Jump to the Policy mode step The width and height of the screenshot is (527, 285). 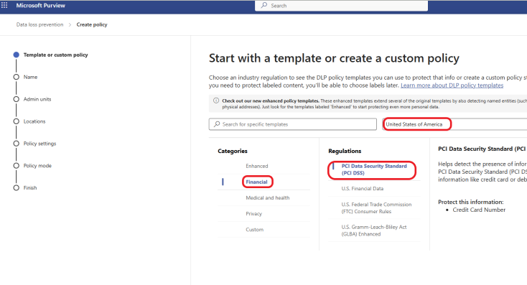click(37, 166)
